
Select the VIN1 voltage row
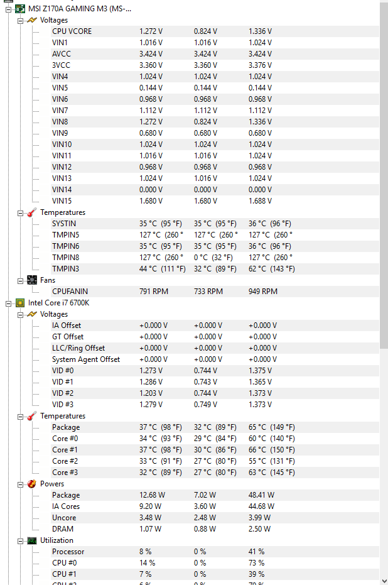[215, 43]
